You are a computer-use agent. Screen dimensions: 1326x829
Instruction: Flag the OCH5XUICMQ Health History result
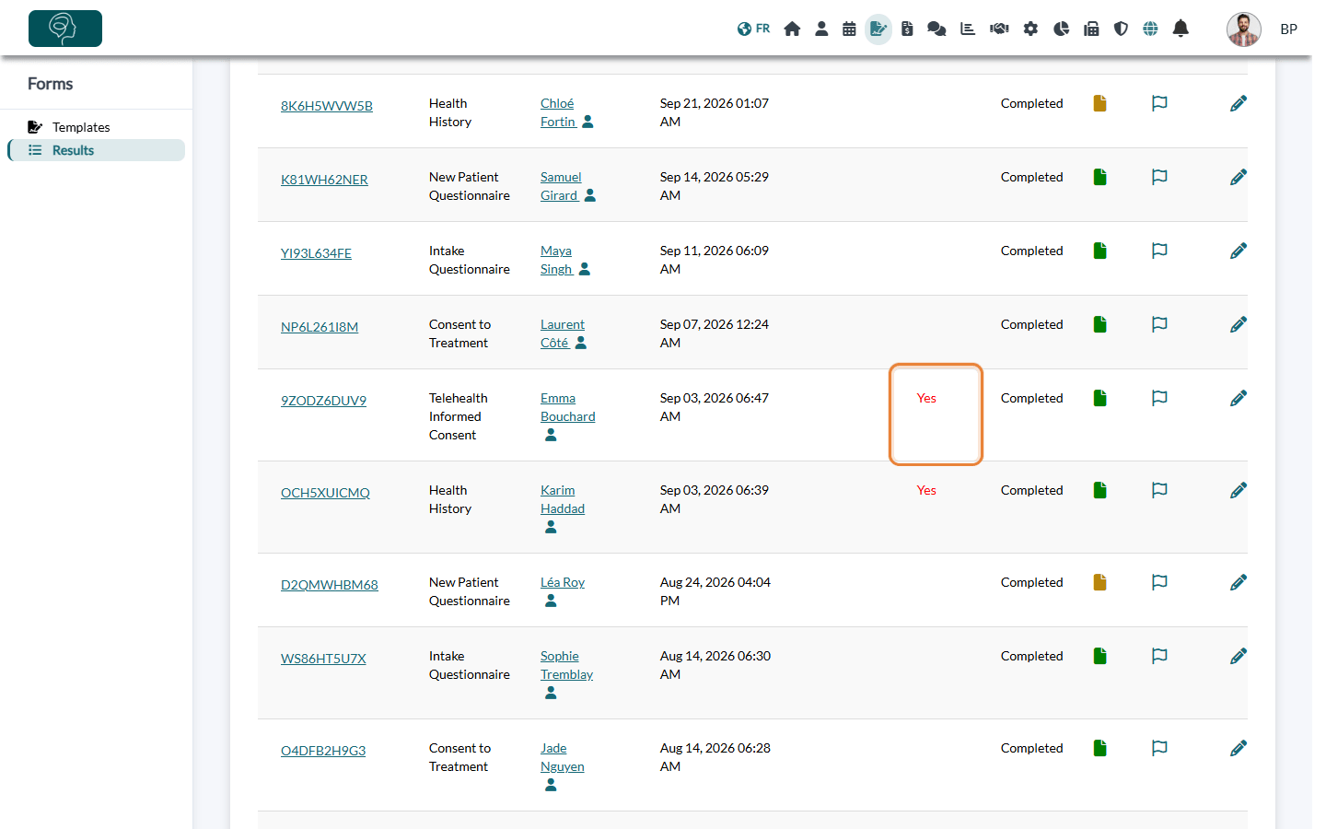point(1159,490)
